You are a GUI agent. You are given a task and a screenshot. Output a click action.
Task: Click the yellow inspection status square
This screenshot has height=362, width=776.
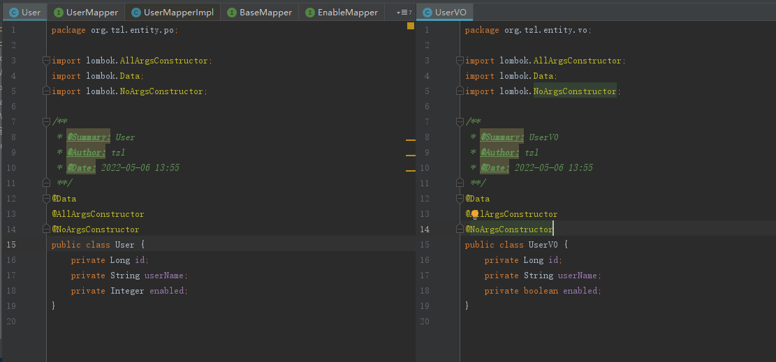[411, 26]
